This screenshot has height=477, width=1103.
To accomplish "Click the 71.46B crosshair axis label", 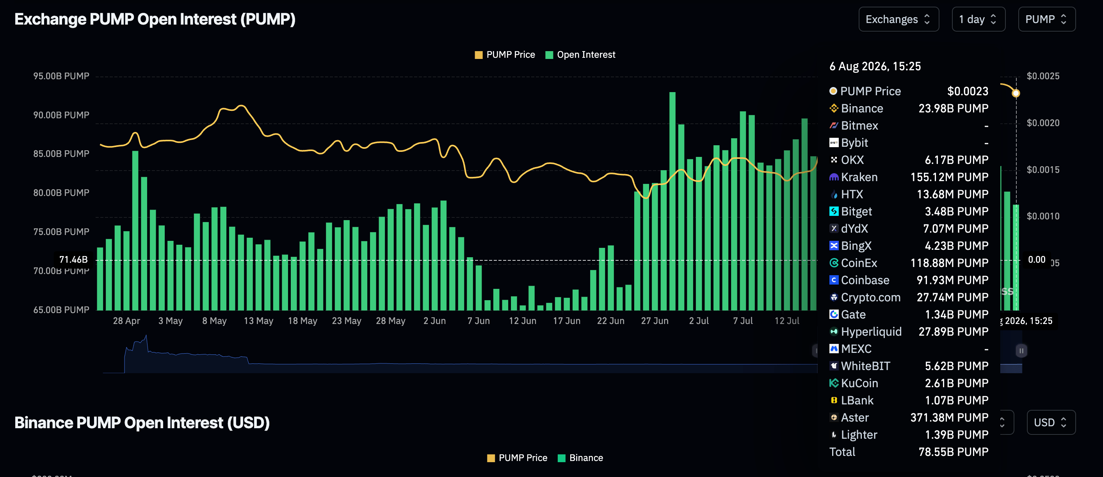I will click(73, 260).
